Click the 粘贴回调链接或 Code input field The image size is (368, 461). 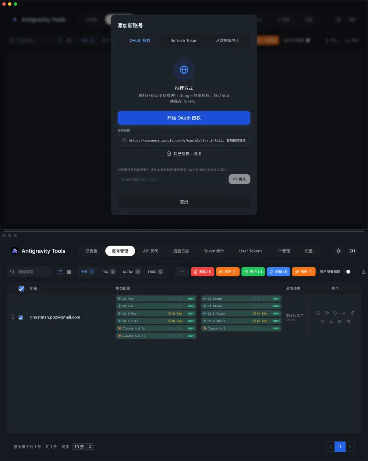(x=172, y=179)
